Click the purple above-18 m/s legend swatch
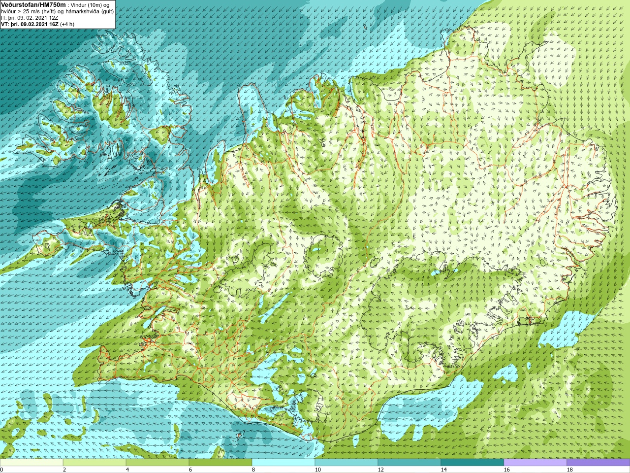This screenshot has width=630, height=473. click(x=598, y=463)
